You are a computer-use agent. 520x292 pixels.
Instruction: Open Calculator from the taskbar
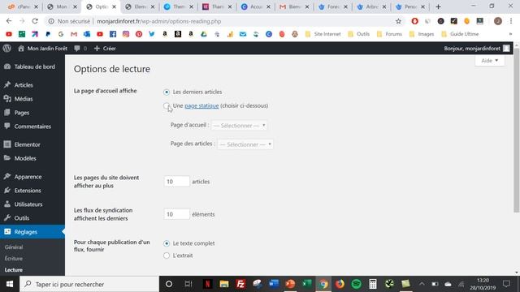pos(373,284)
